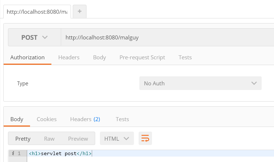Open the response Tests tab
274x162 pixels.
pos(122,119)
